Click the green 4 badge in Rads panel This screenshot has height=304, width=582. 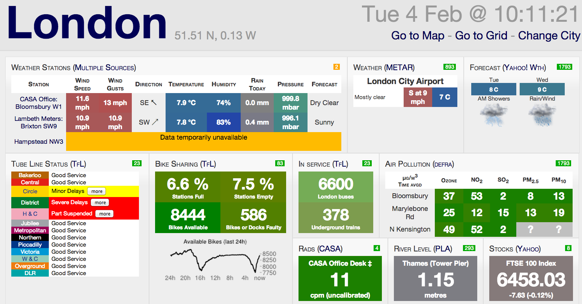[377, 248]
